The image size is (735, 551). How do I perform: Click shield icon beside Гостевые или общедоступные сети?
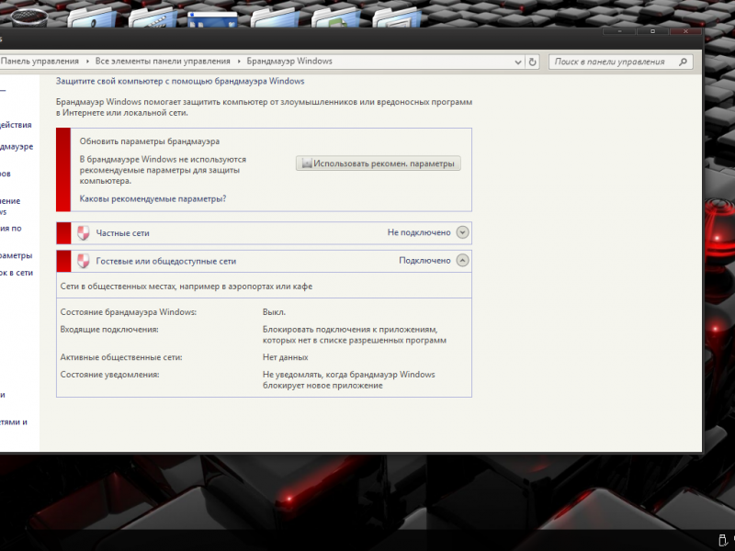(x=83, y=261)
